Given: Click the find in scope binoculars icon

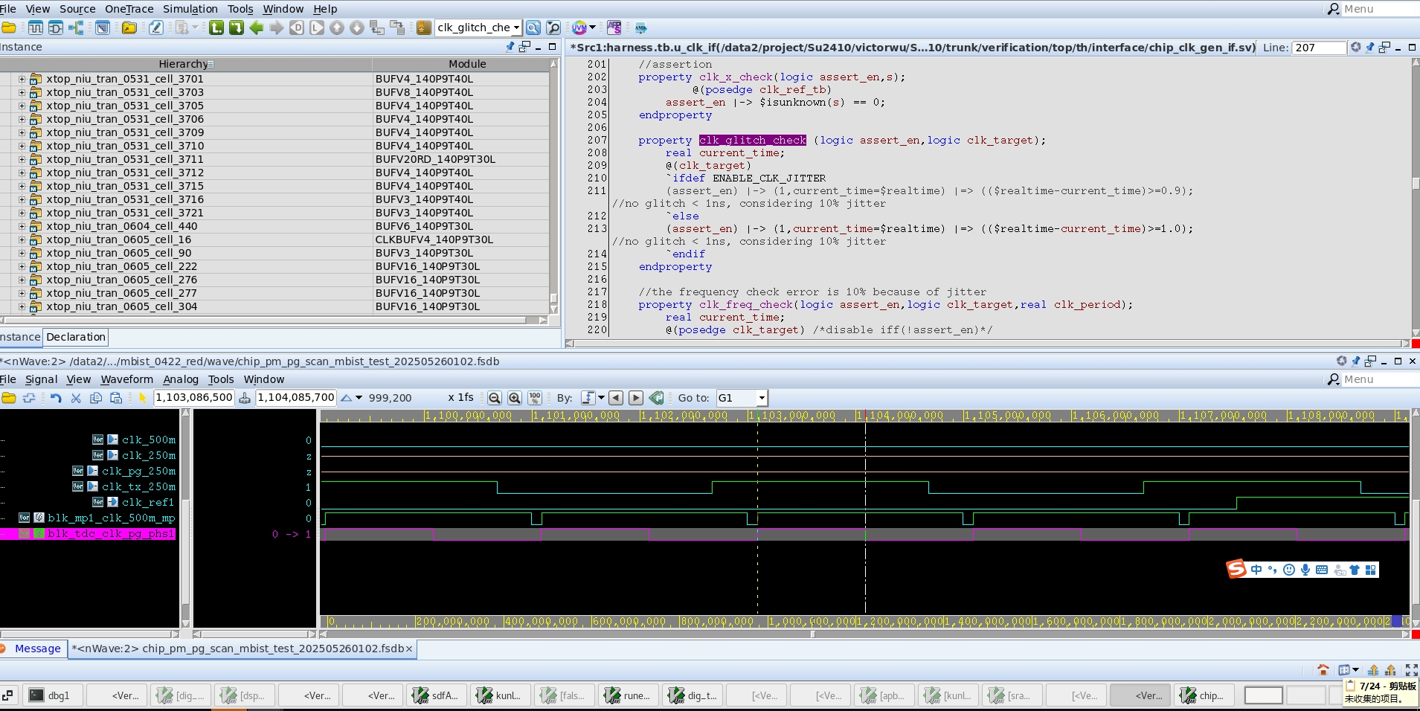Looking at the screenshot, I should (553, 28).
